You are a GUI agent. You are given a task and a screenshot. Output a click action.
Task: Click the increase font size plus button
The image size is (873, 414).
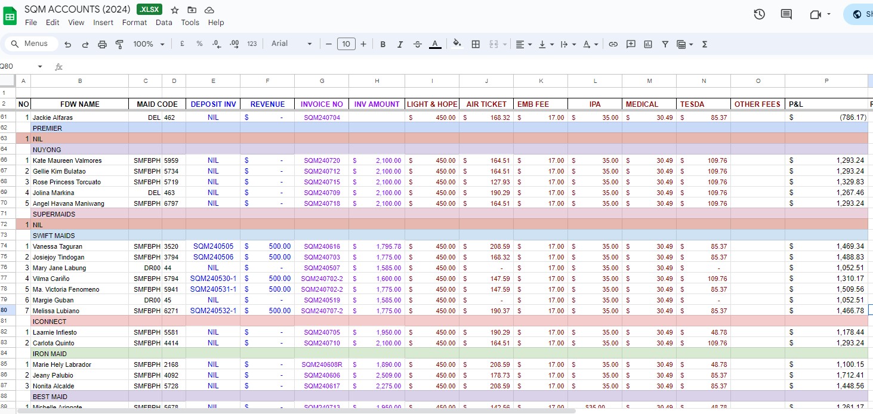pos(363,44)
